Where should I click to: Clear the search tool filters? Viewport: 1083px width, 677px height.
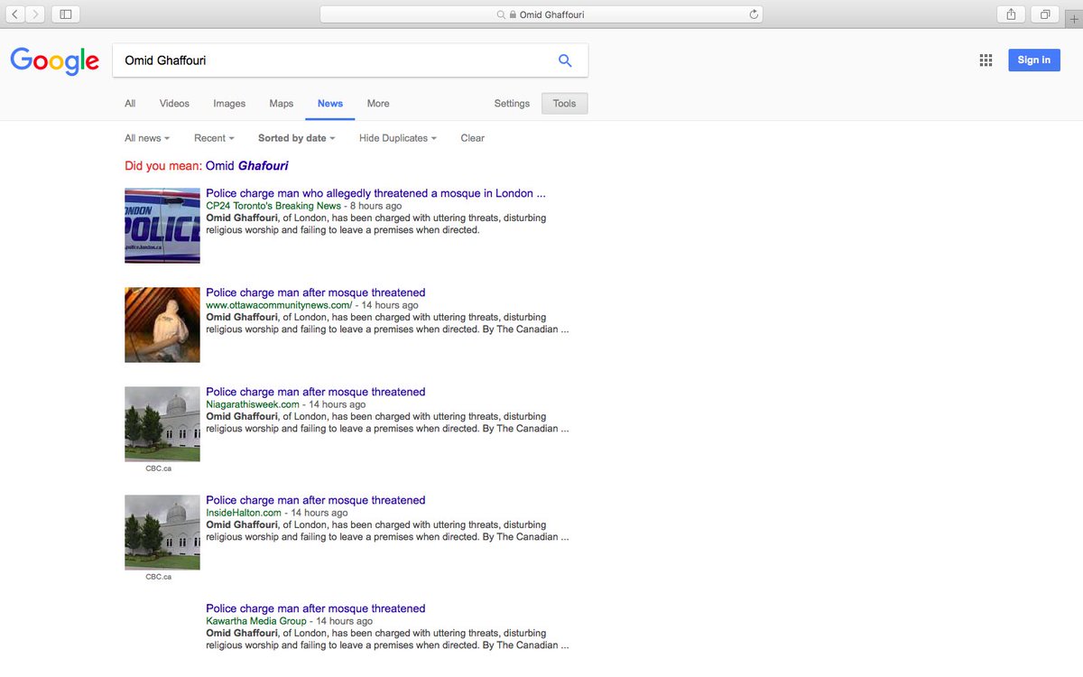[x=473, y=138]
